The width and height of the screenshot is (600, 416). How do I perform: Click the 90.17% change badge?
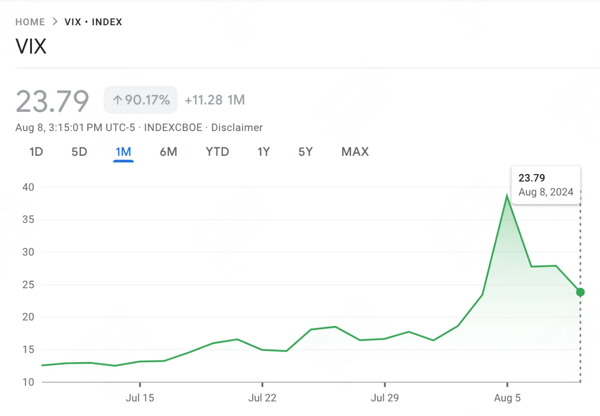coord(141,100)
